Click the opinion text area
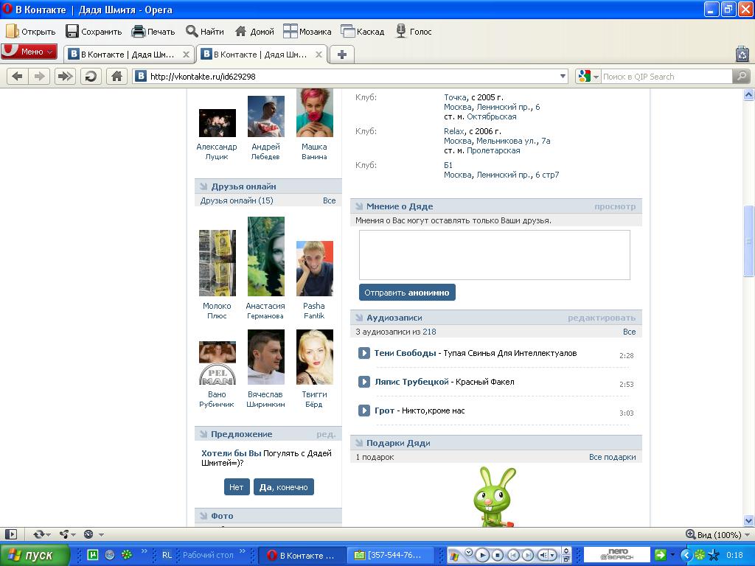The height and width of the screenshot is (566, 755). coord(495,254)
